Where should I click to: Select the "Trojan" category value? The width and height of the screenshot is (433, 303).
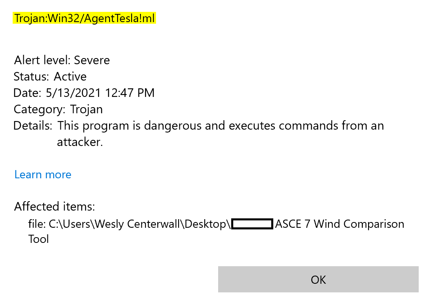click(87, 110)
